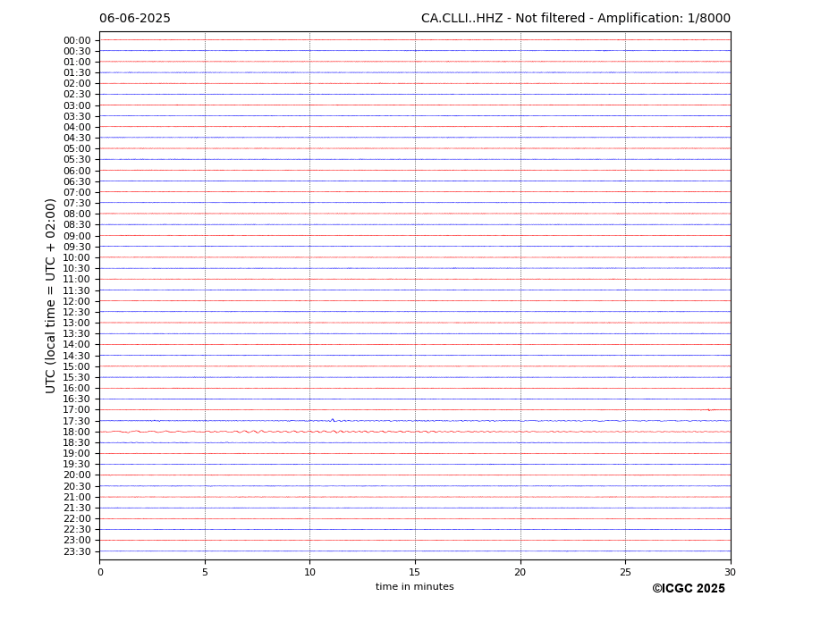Click the UTC local time y-axis label
829x622 pixels.
click(x=50, y=296)
